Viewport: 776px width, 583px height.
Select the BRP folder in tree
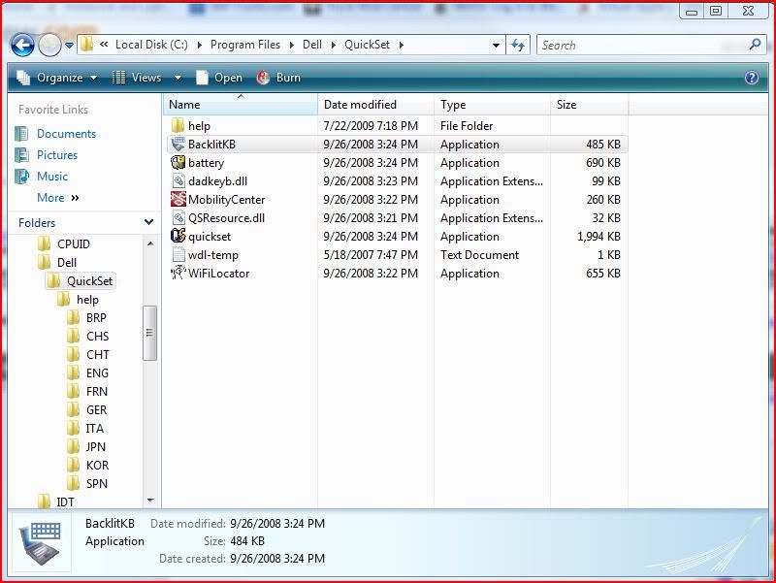(x=96, y=318)
